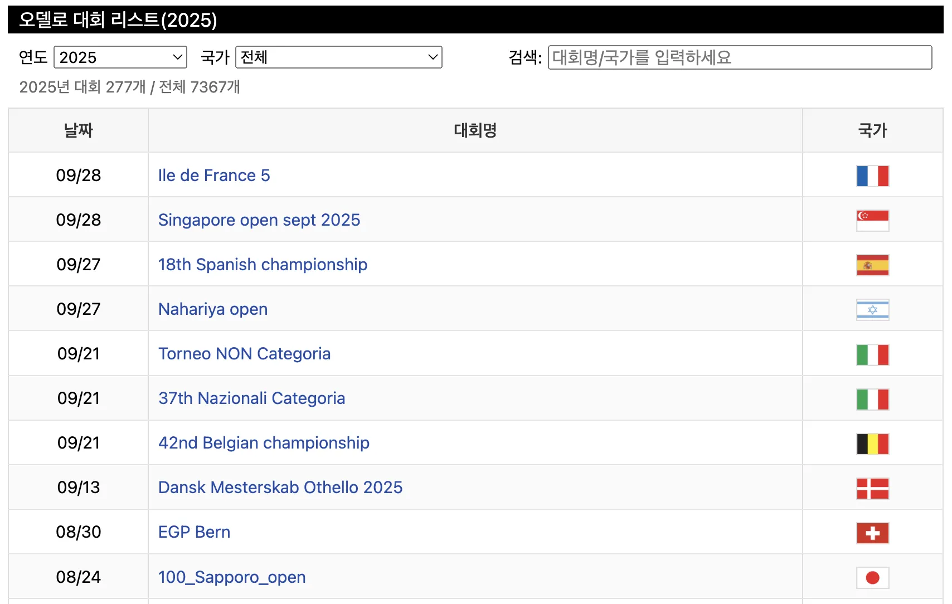952x604 pixels.
Task: Click the Singapore flag icon
Action: tap(872, 220)
